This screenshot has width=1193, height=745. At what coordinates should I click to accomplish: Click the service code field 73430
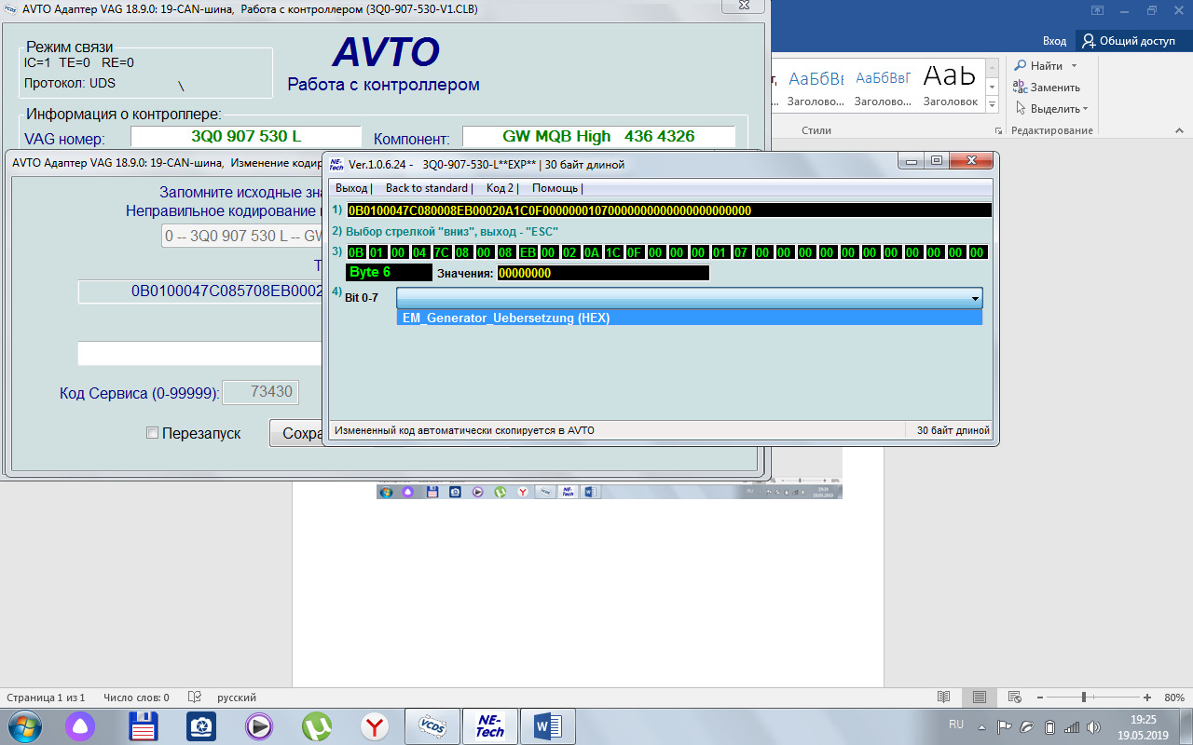point(259,392)
